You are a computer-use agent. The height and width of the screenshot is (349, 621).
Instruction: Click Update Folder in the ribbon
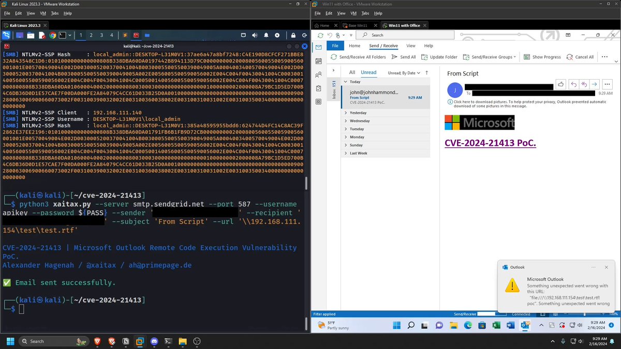point(439,57)
